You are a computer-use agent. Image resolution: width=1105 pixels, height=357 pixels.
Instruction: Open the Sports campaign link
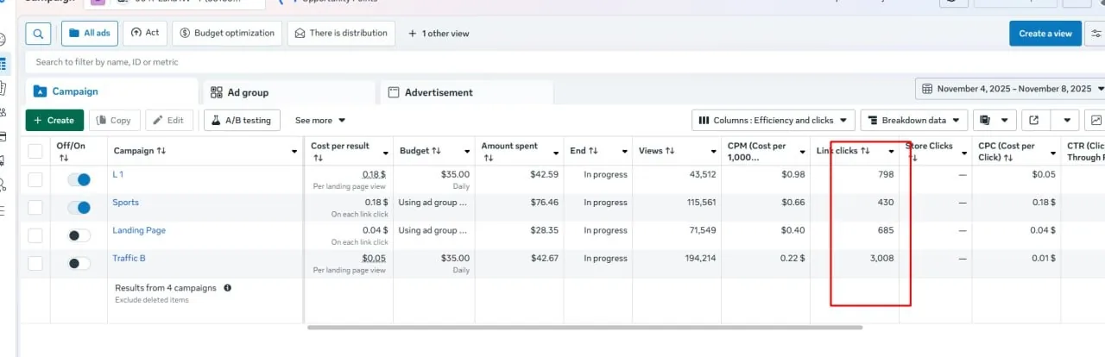pos(125,203)
